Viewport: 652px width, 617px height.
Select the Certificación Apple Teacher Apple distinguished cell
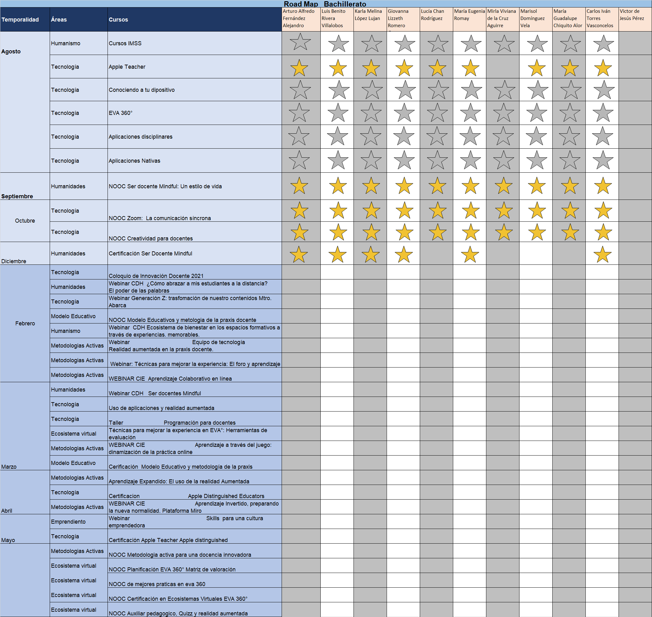pos(195,536)
